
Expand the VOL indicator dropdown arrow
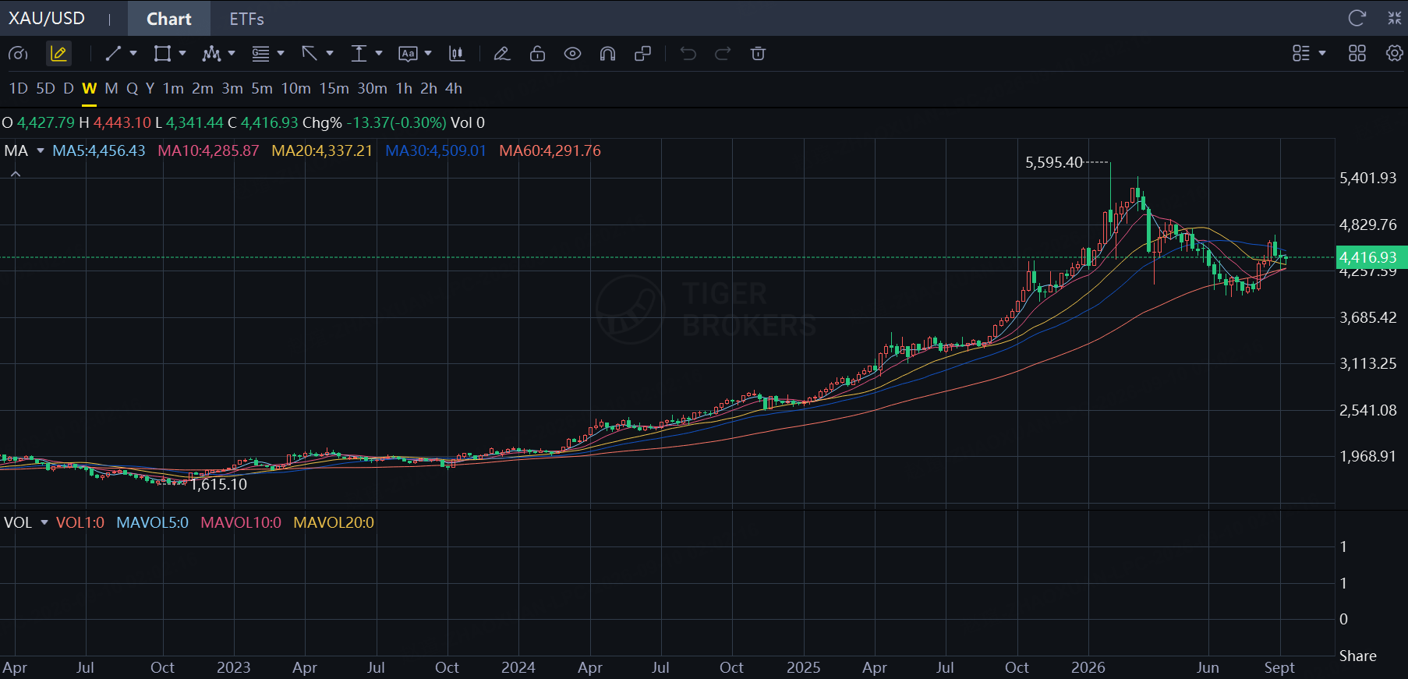44,522
